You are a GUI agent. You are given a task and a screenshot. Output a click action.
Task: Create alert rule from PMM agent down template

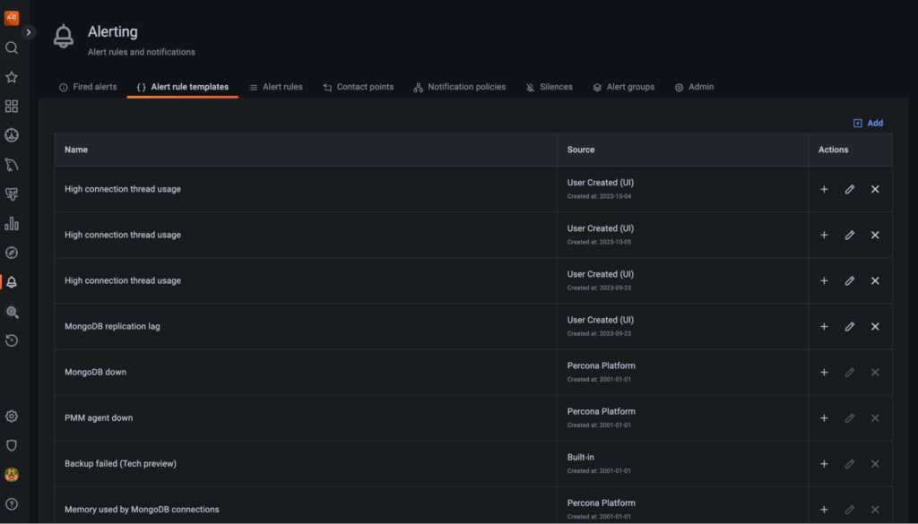[x=824, y=418]
